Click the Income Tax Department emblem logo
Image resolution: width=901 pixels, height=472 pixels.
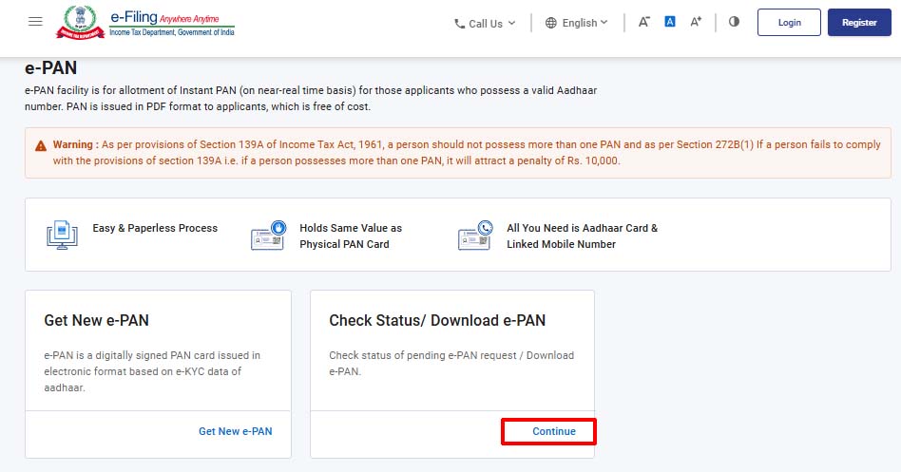pos(80,22)
